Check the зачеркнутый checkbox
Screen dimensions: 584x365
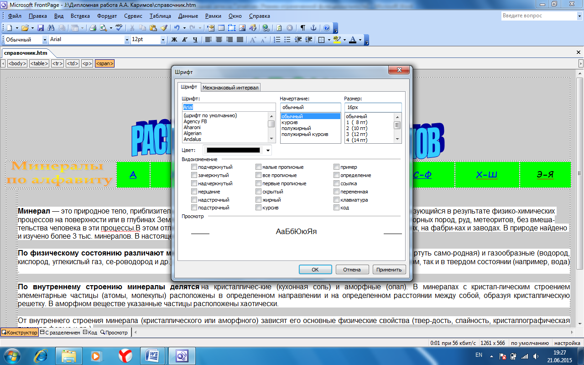(x=194, y=175)
